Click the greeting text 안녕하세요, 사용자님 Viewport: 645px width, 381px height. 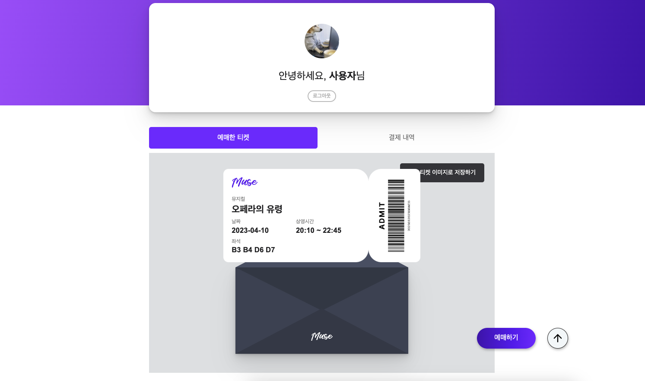[x=321, y=76]
